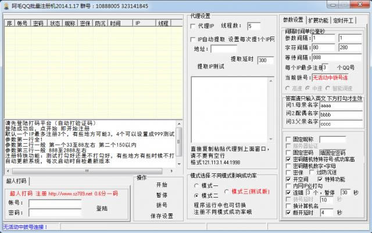Click 问1.母亲名字 answer field
Viewport: 372px width, 233px height.
coord(341,105)
